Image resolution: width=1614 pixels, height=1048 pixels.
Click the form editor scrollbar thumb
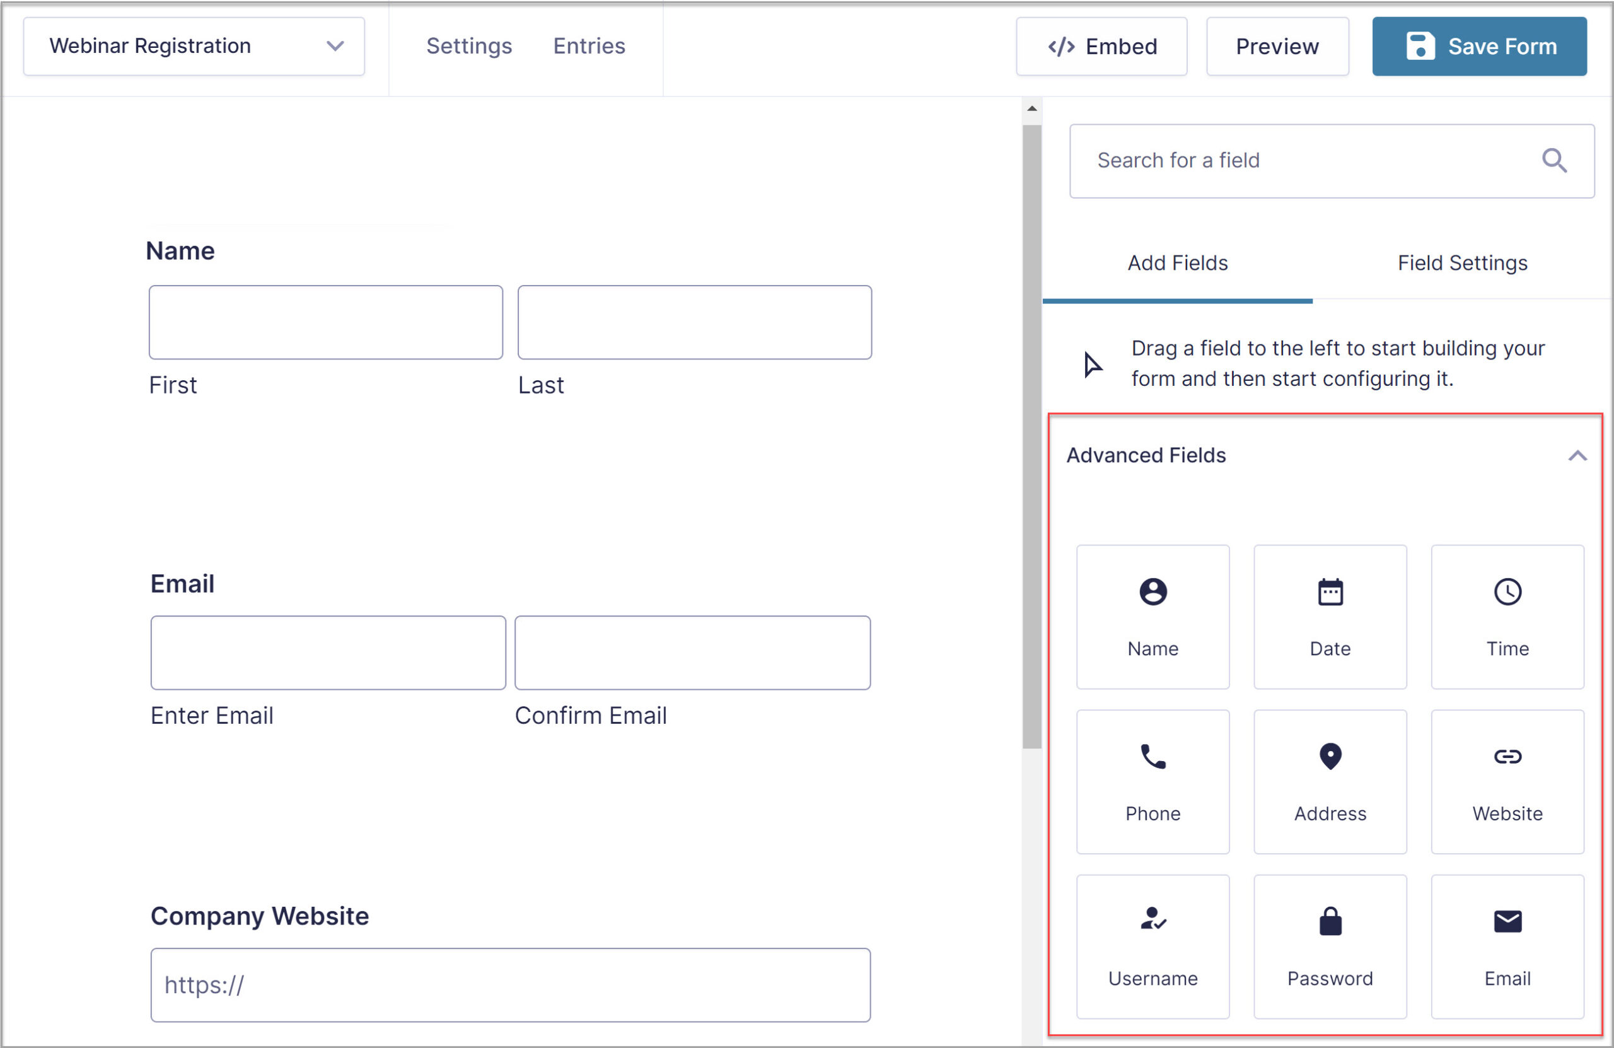[1031, 436]
